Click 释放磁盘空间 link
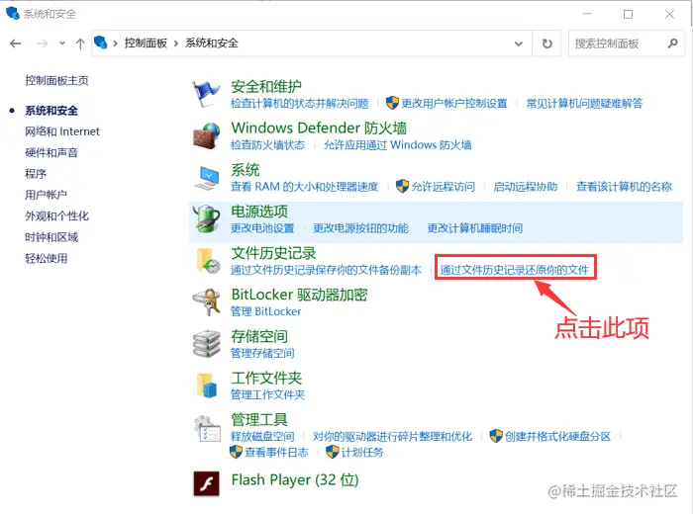The height and width of the screenshot is (514, 693). click(262, 436)
